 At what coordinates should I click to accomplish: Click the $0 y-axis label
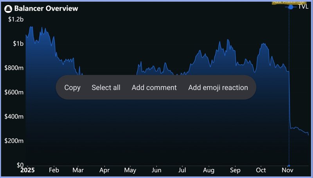point(20,165)
